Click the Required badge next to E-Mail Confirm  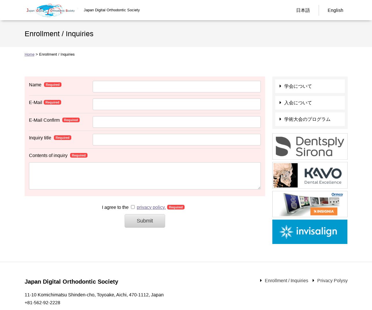tap(71, 120)
